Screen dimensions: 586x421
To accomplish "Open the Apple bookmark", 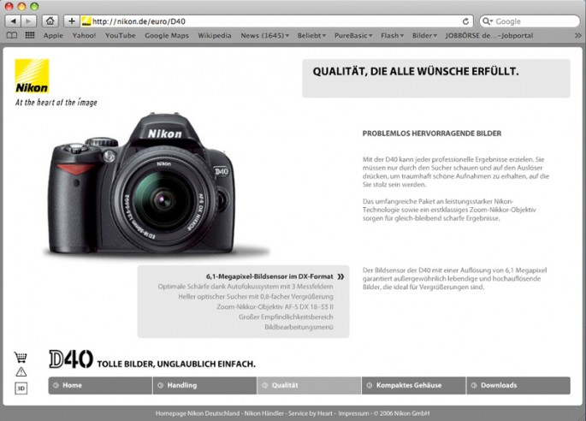I will click(x=53, y=36).
